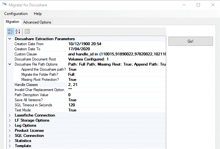Select the Path Decryption Value label
220x149 pixels.
[32, 95]
